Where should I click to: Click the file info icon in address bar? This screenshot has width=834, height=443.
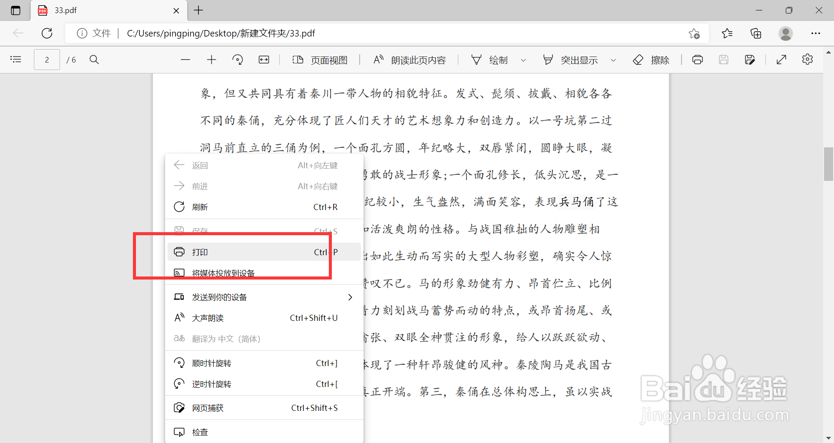[x=82, y=33]
